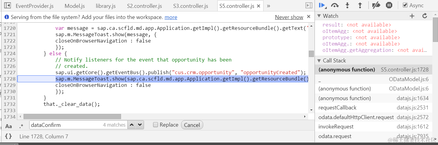Pretty print the source code
438x145 pixels.
[x=8, y=137]
